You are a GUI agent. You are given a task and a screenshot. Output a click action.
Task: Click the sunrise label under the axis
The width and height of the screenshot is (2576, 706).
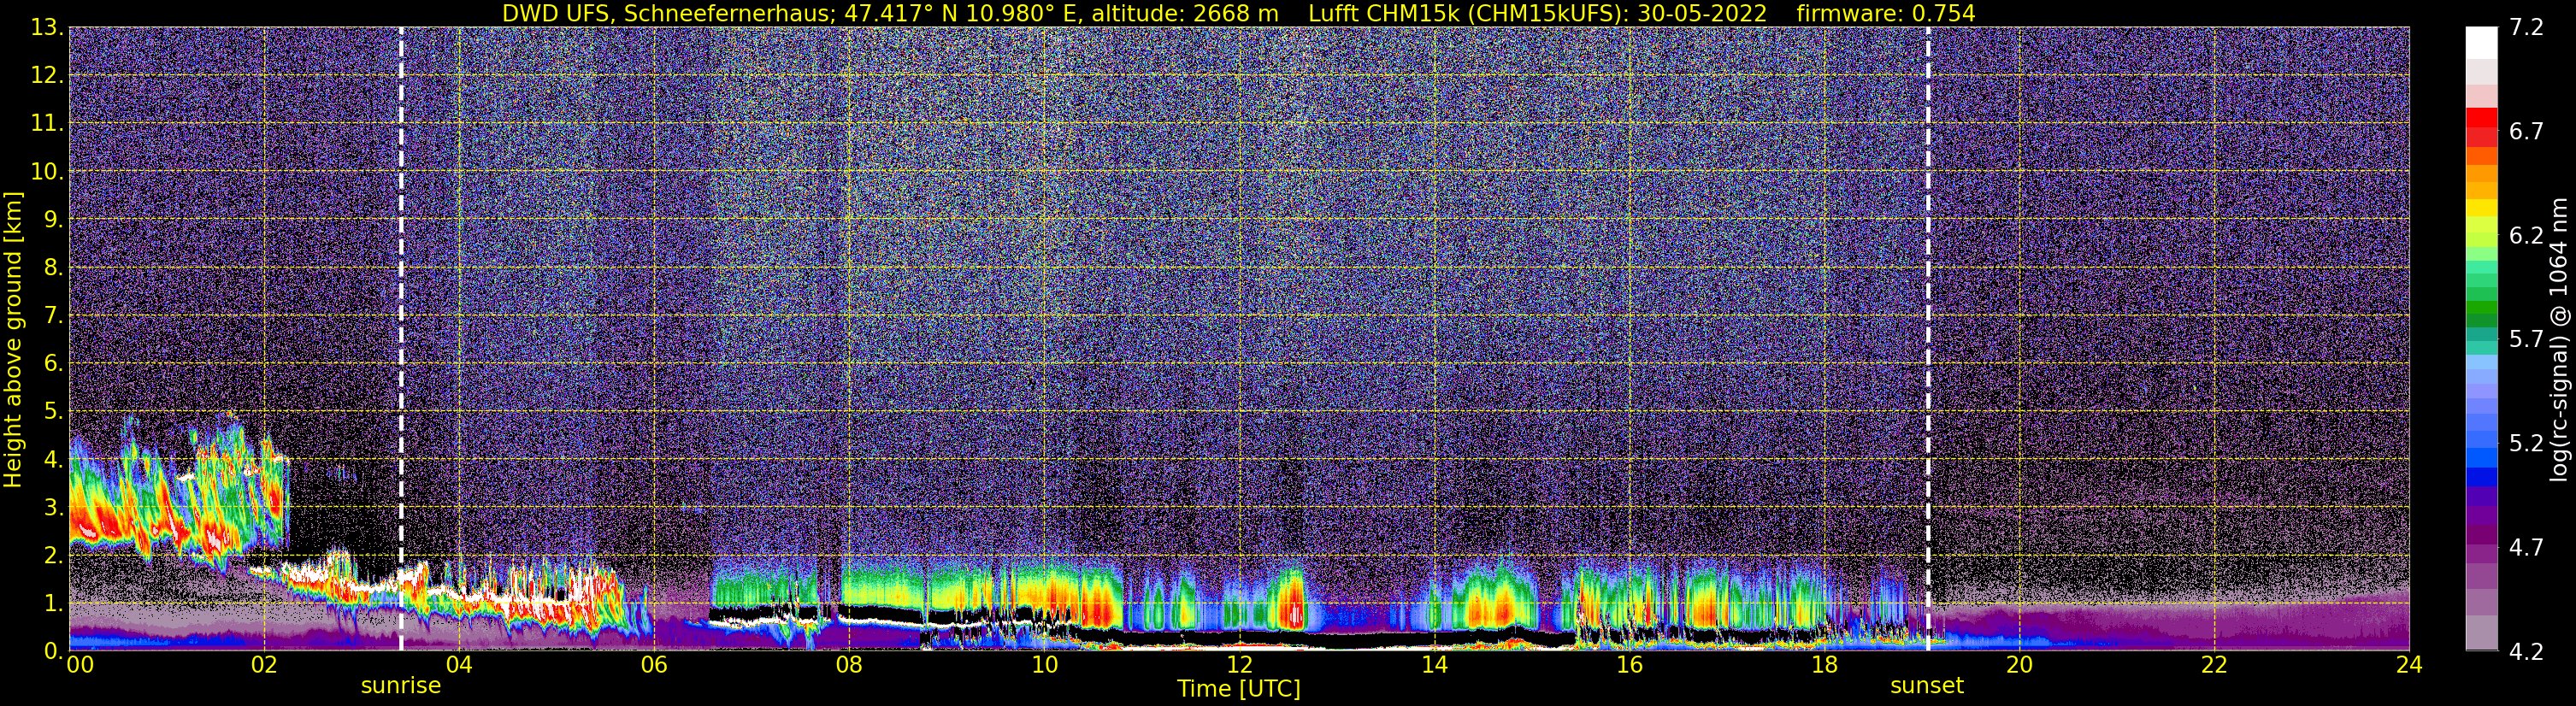(x=401, y=686)
